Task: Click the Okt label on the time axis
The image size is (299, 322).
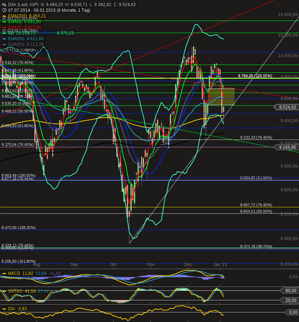Action: click(113, 264)
